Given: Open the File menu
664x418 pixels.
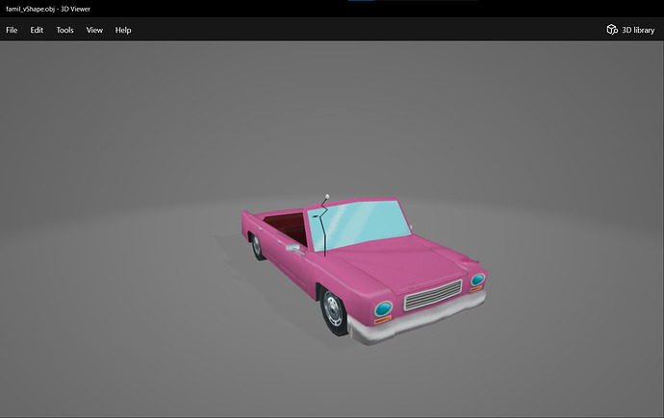Looking at the screenshot, I should [12, 30].
